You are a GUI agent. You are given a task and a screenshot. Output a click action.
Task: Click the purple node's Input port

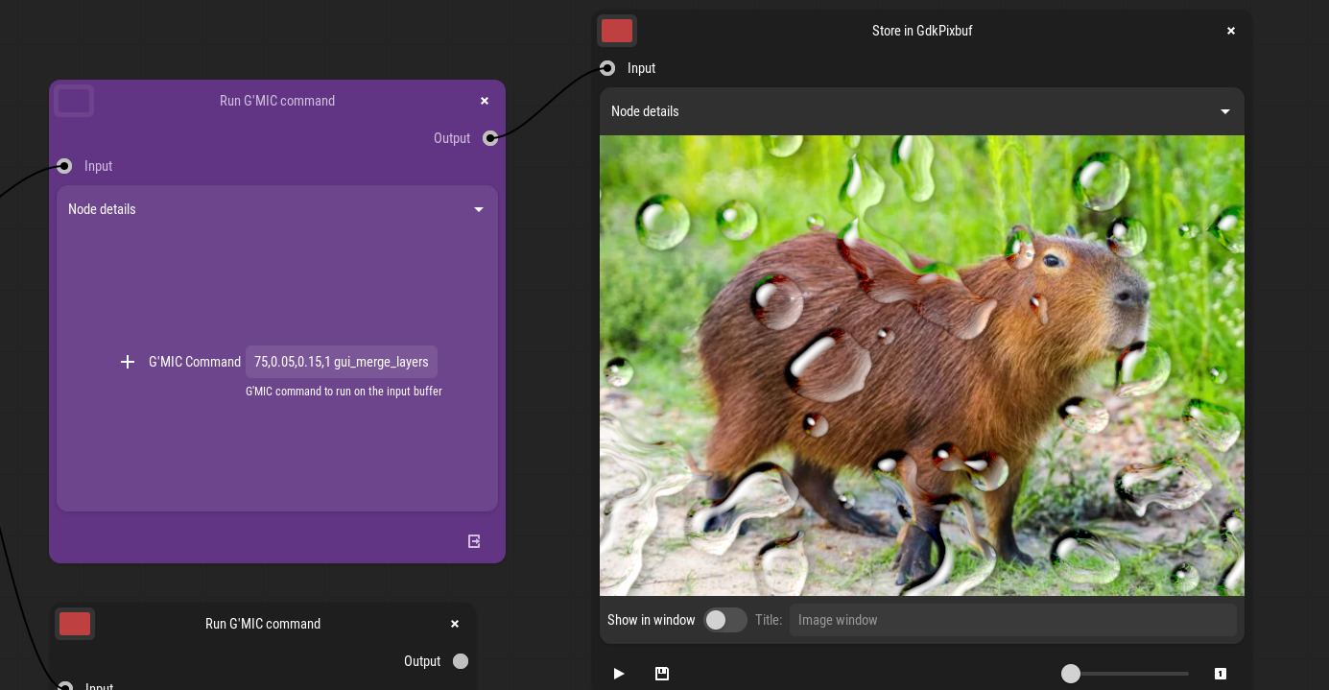point(64,166)
